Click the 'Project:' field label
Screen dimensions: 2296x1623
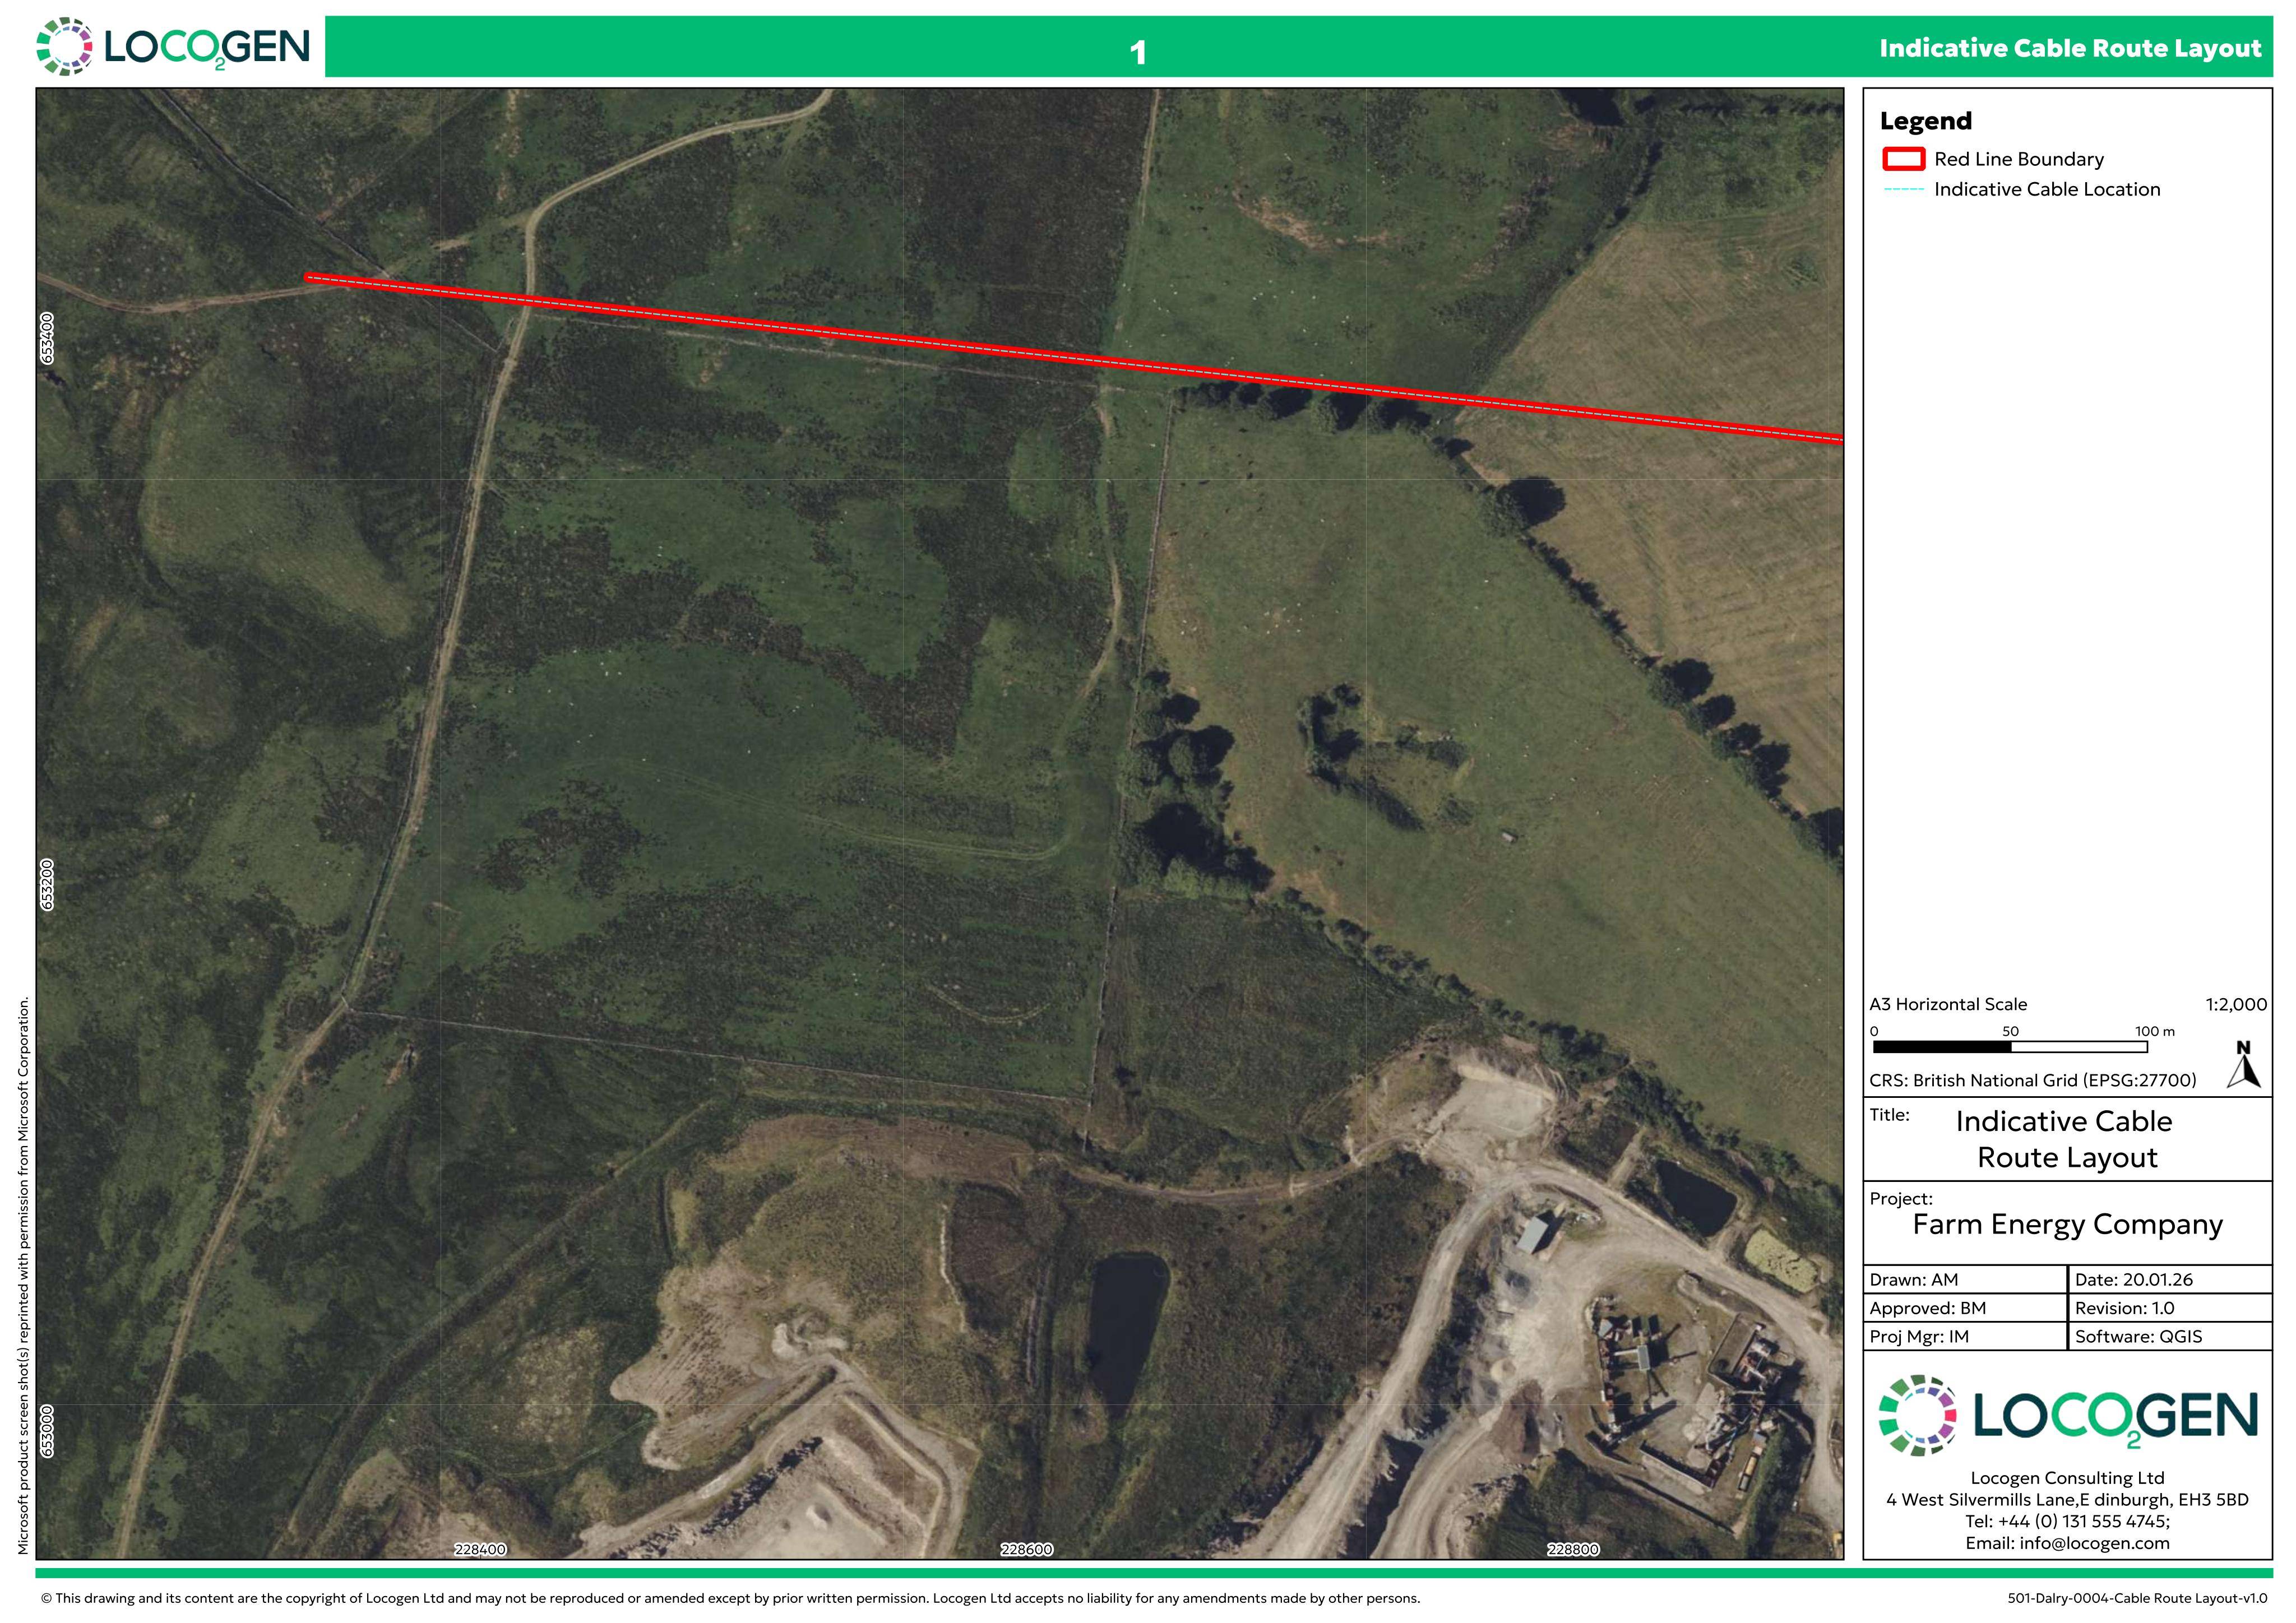tap(1900, 1198)
